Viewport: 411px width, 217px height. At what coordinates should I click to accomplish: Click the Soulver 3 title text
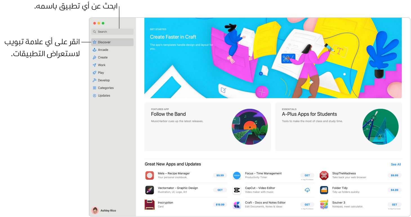click(339, 203)
